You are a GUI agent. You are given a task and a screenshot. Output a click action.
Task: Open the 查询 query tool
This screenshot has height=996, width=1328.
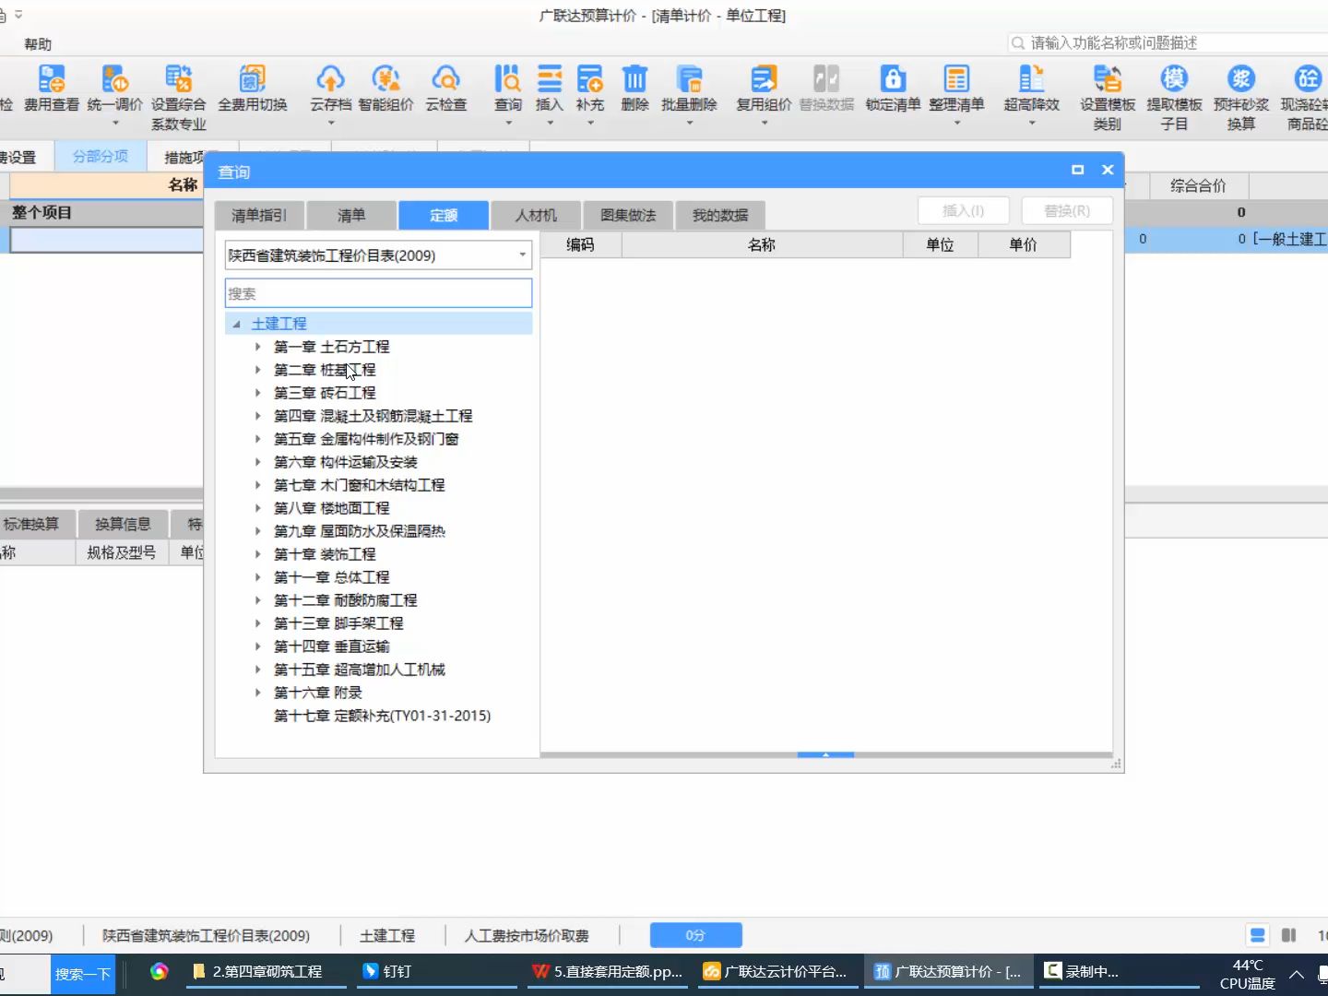(506, 89)
